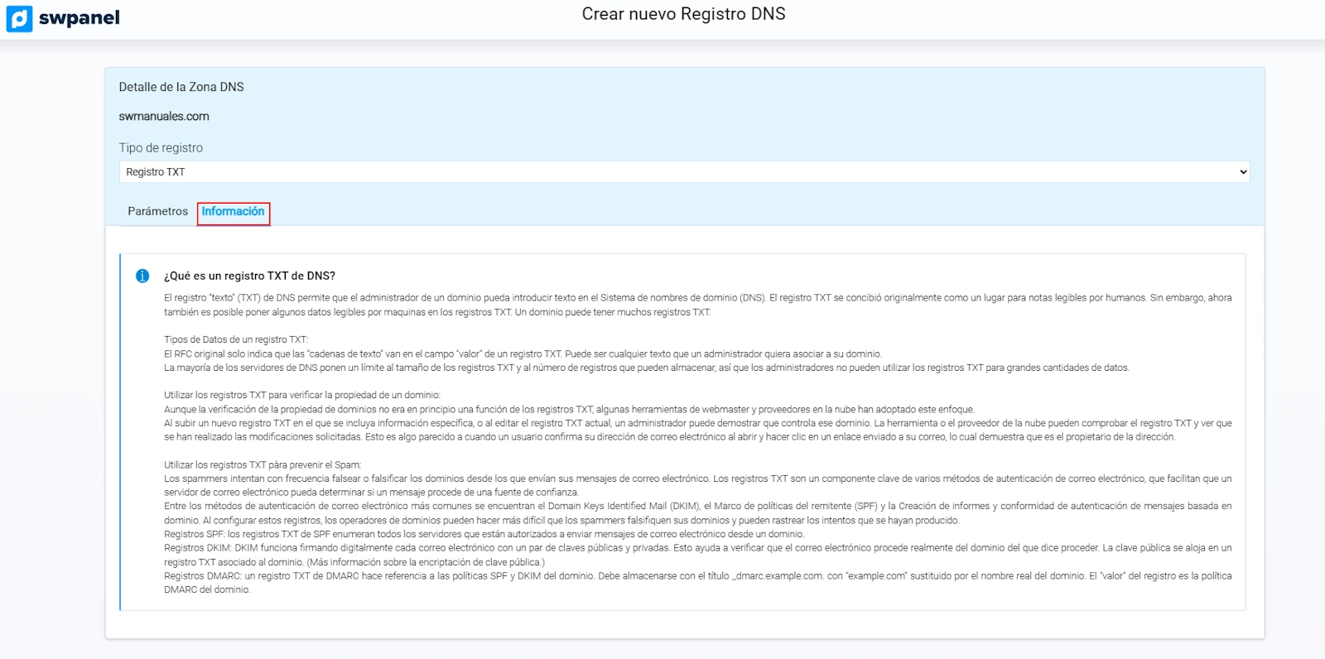Screen dimensions: 1325x659
Task: Click the 'Tipos de Datos de un registro TXT' line
Action: pyautogui.click(x=236, y=339)
